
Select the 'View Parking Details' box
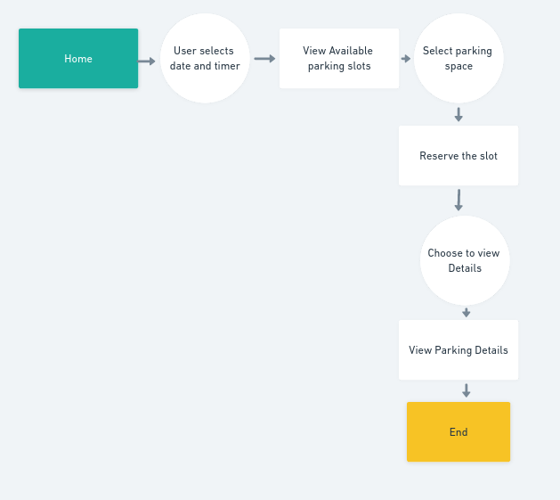(459, 349)
